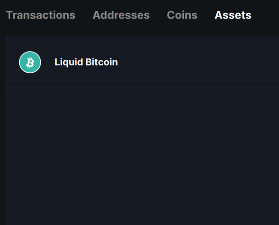Tap the round icon beside Liquid Bitcoin

(x=30, y=62)
